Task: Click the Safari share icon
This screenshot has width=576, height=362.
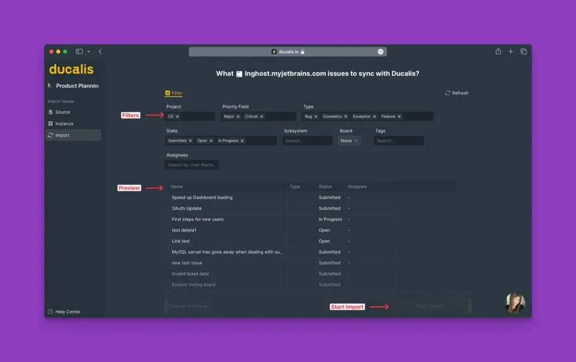Action: [498, 52]
